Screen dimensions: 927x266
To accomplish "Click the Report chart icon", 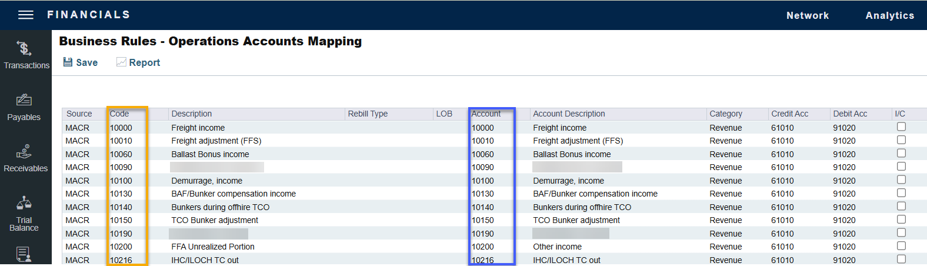I will click(121, 62).
